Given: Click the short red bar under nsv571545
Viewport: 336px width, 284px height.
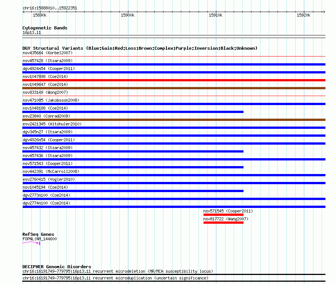Looking at the screenshot, I should pos(223,215).
